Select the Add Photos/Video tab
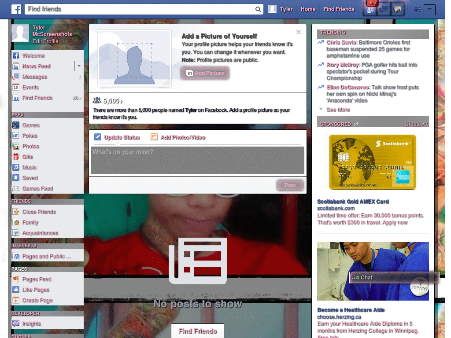 click(178, 137)
